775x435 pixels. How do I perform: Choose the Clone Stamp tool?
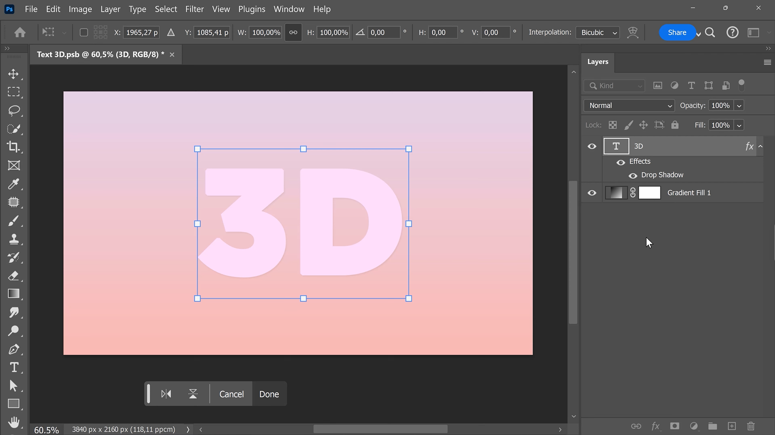(13, 239)
